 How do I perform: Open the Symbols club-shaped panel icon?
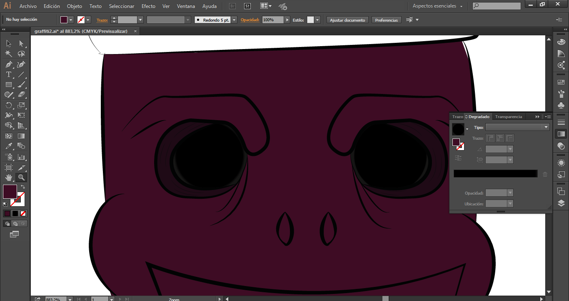561,106
